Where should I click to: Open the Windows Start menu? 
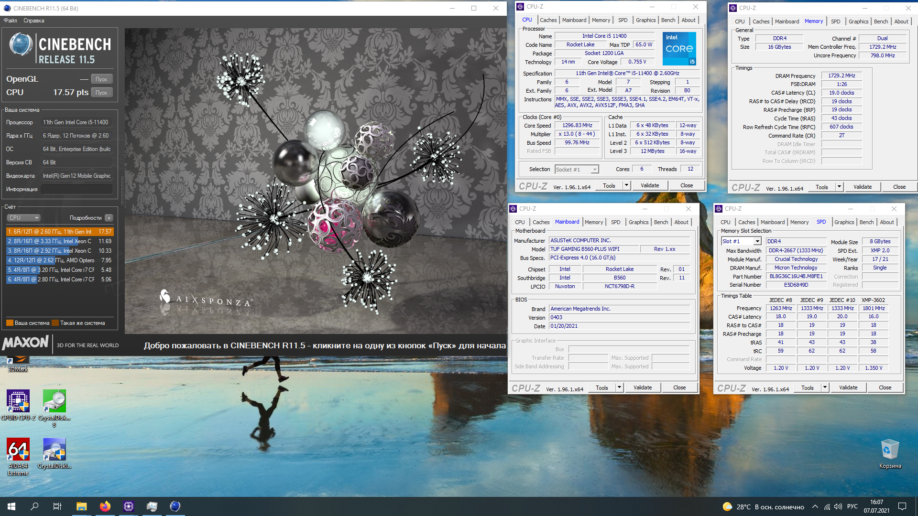point(11,506)
